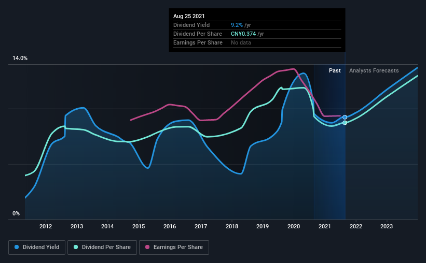Select the blue data point marker on chart
Screen dimensions: 426x263
345,117
